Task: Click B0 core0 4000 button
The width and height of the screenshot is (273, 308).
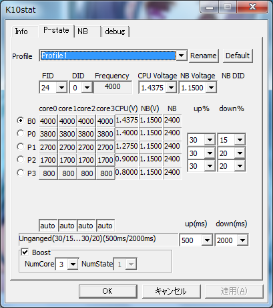Action: point(48,121)
